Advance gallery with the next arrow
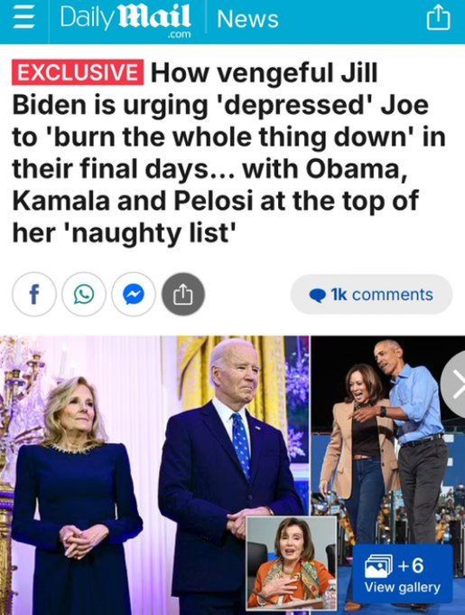Screen dimensions: 465x615 [456, 386]
